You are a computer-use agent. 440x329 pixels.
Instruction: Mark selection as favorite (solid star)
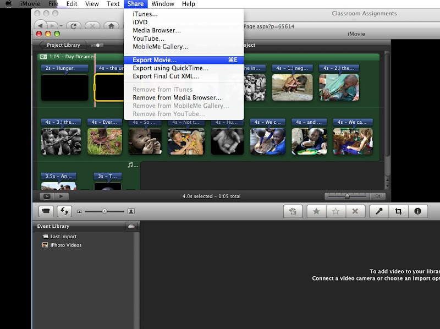pos(317,211)
